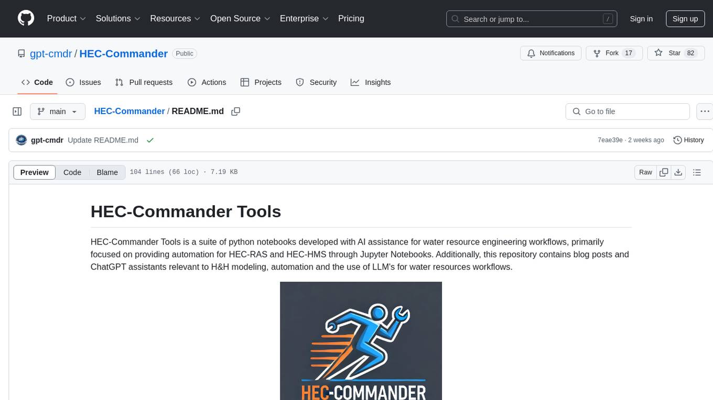Expand the Open Source menu
This screenshot has width=713, height=400.
[240, 18]
